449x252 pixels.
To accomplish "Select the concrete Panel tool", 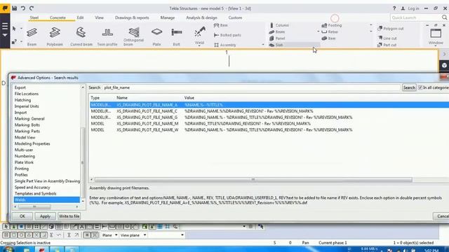I will (277, 38).
